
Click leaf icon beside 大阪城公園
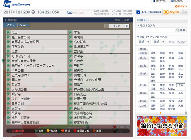8,89
